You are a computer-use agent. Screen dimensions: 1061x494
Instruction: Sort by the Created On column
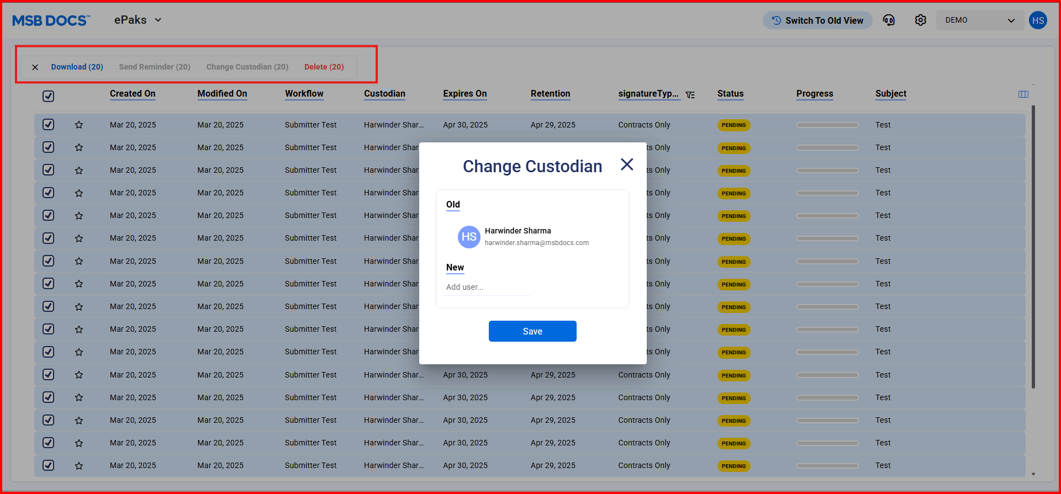(133, 94)
